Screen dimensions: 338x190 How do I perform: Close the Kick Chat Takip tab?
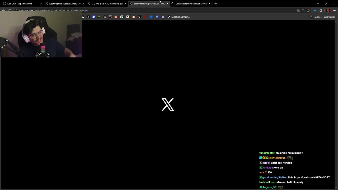(x=41, y=4)
